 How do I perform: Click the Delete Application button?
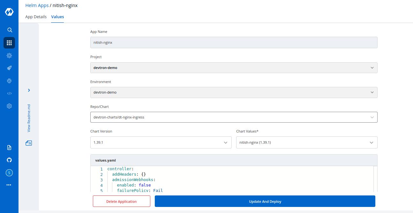(121, 202)
